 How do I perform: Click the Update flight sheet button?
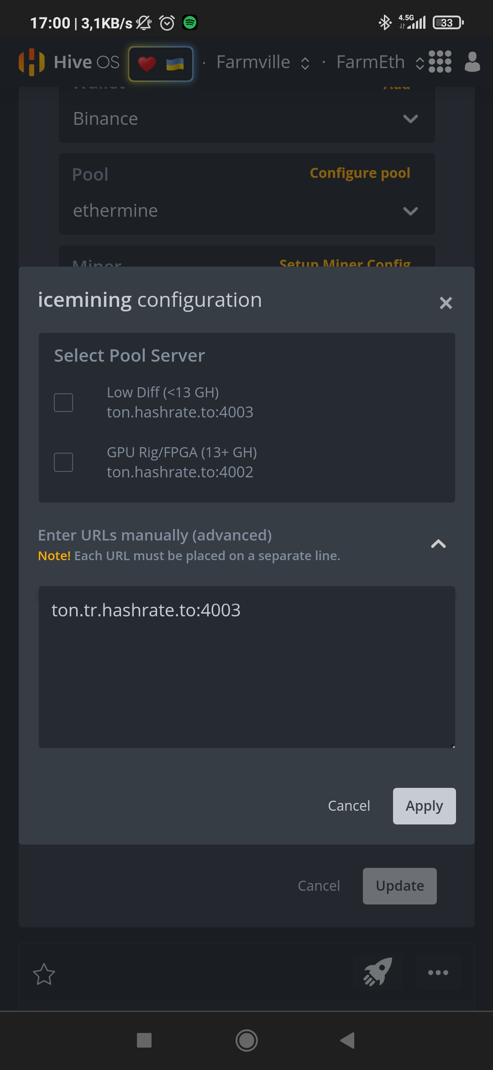click(x=399, y=886)
